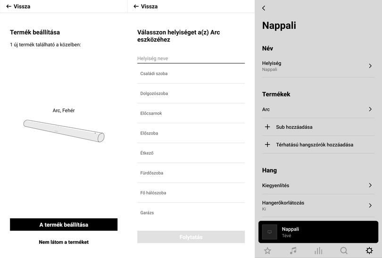This screenshot has width=382, height=258.
Task: Expand the Helyiség Nappali row chevron
Action: [x=370, y=66]
